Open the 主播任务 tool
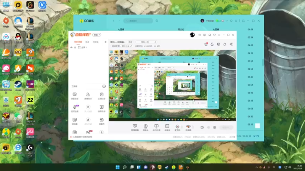 point(101,96)
